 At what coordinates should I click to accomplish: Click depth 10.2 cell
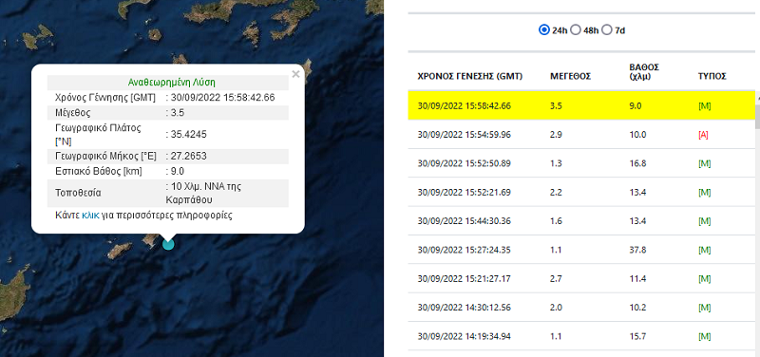point(637,308)
